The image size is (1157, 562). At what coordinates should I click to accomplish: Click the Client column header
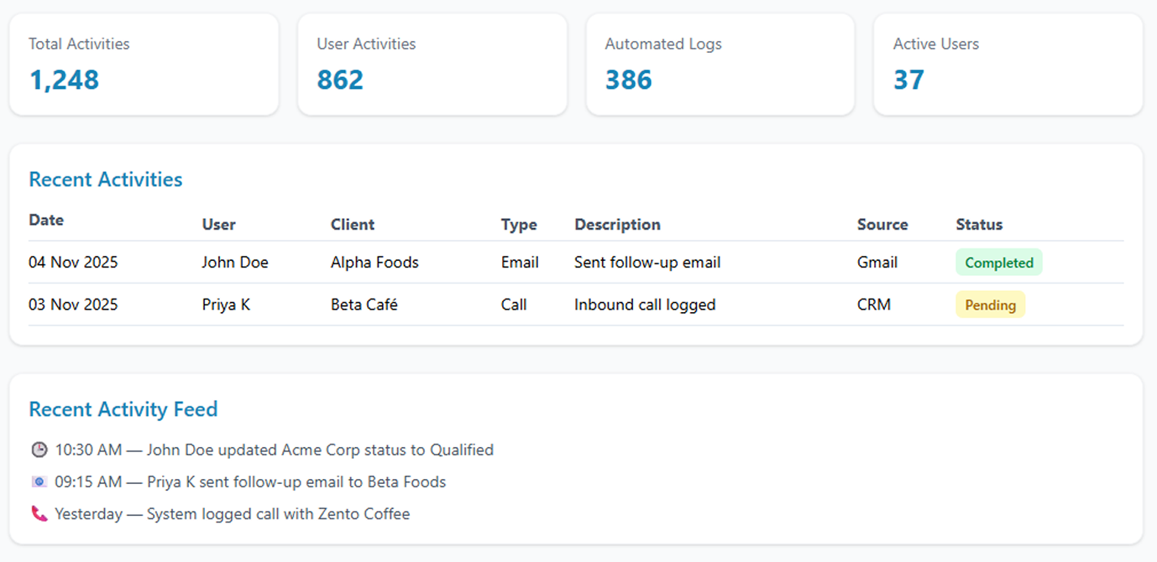tap(353, 225)
